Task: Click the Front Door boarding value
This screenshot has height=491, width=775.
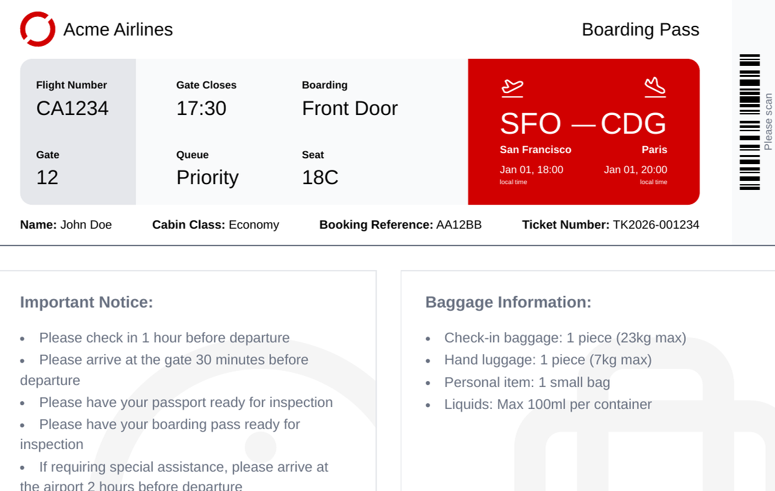Action: click(x=350, y=109)
